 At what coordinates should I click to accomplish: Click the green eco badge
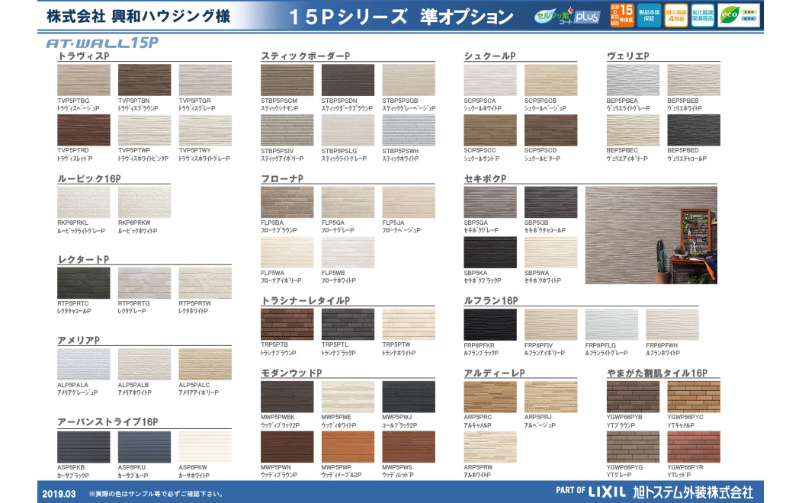coord(739,15)
